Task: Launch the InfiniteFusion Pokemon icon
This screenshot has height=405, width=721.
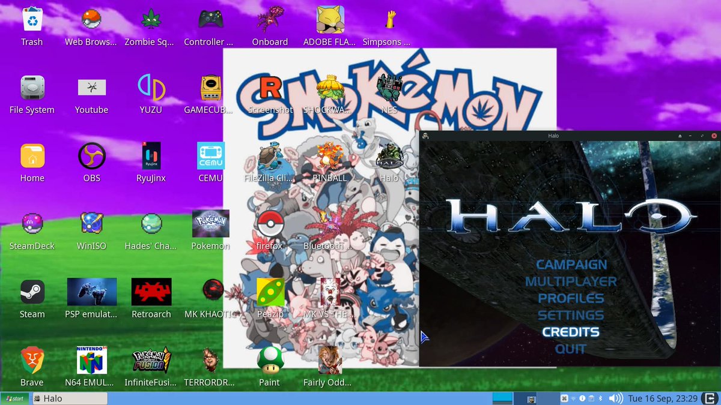Action: click(151, 360)
